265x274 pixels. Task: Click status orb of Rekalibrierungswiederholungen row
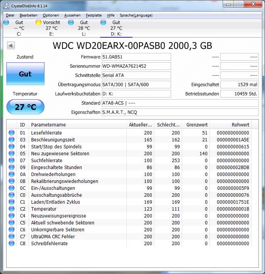pyautogui.click(x=12, y=181)
